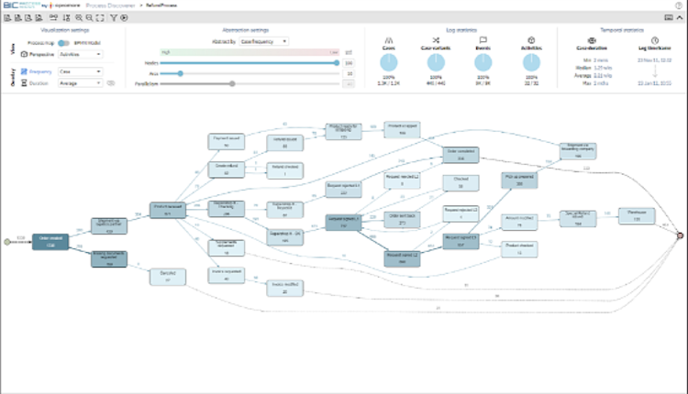Zoom in on the process map
The width and height of the screenshot is (688, 394).
tap(79, 18)
